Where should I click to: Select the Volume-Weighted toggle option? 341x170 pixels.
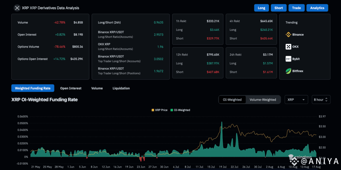point(263,100)
